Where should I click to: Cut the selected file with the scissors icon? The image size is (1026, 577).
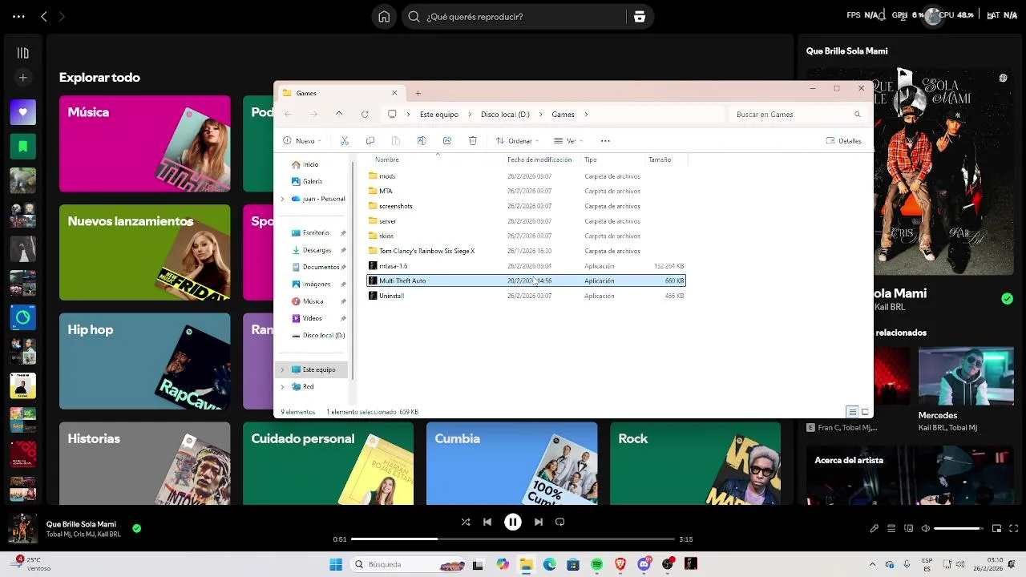(345, 141)
